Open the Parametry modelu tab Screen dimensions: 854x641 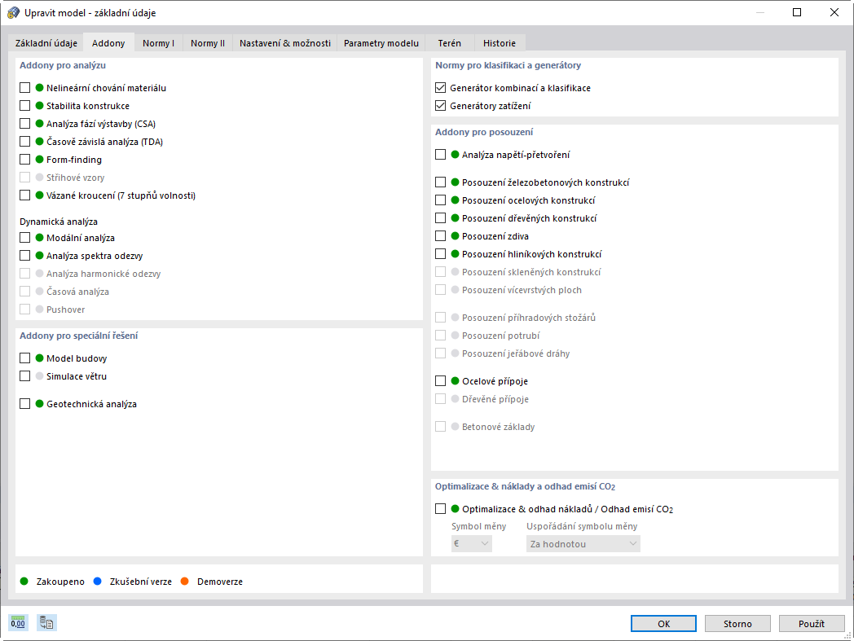[x=381, y=43]
